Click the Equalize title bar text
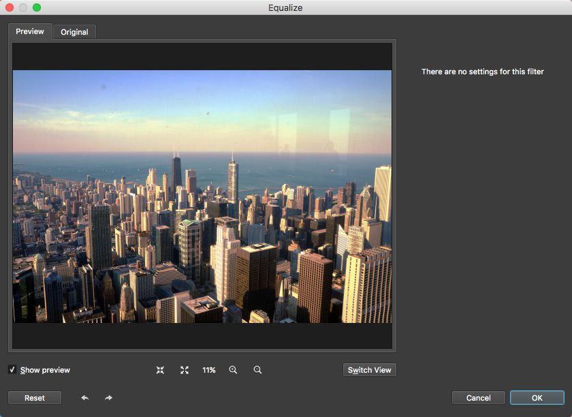This screenshot has width=572, height=417. (x=285, y=7)
